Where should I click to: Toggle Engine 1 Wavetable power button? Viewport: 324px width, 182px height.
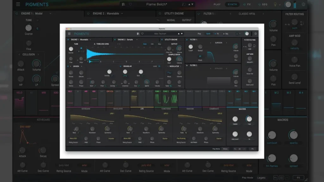tap(68, 40)
